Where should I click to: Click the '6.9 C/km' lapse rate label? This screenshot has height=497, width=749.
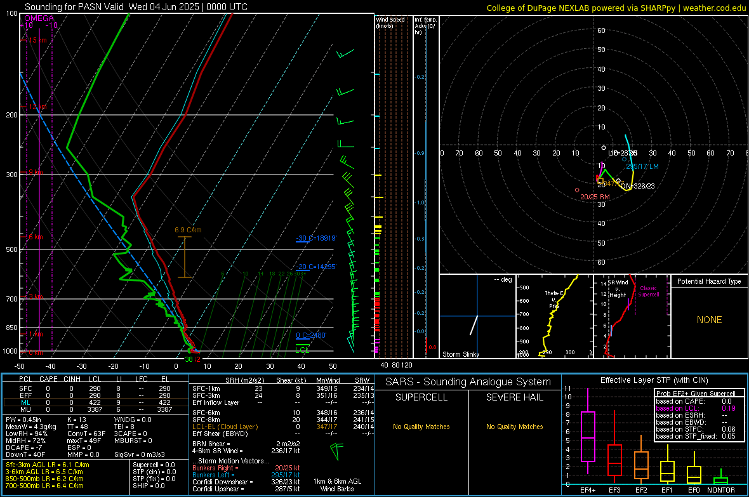click(189, 230)
